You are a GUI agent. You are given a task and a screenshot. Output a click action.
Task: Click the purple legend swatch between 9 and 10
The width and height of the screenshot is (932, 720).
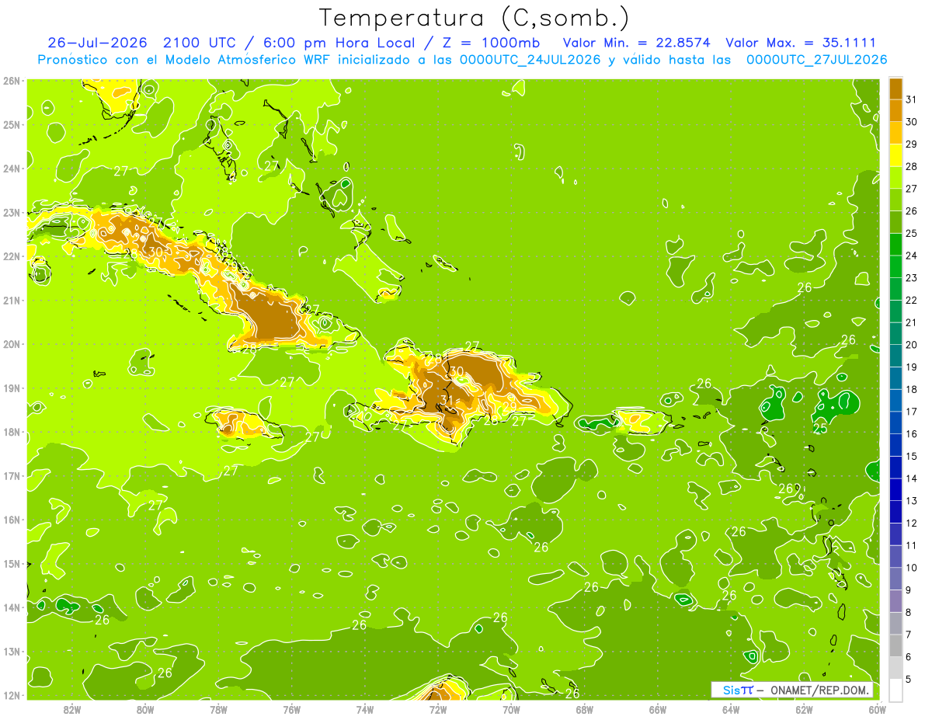coord(895,579)
